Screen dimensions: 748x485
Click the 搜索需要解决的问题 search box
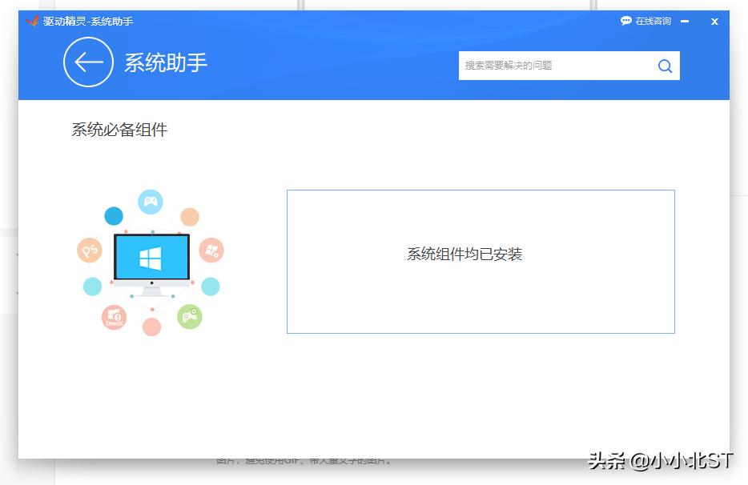click(x=545, y=66)
